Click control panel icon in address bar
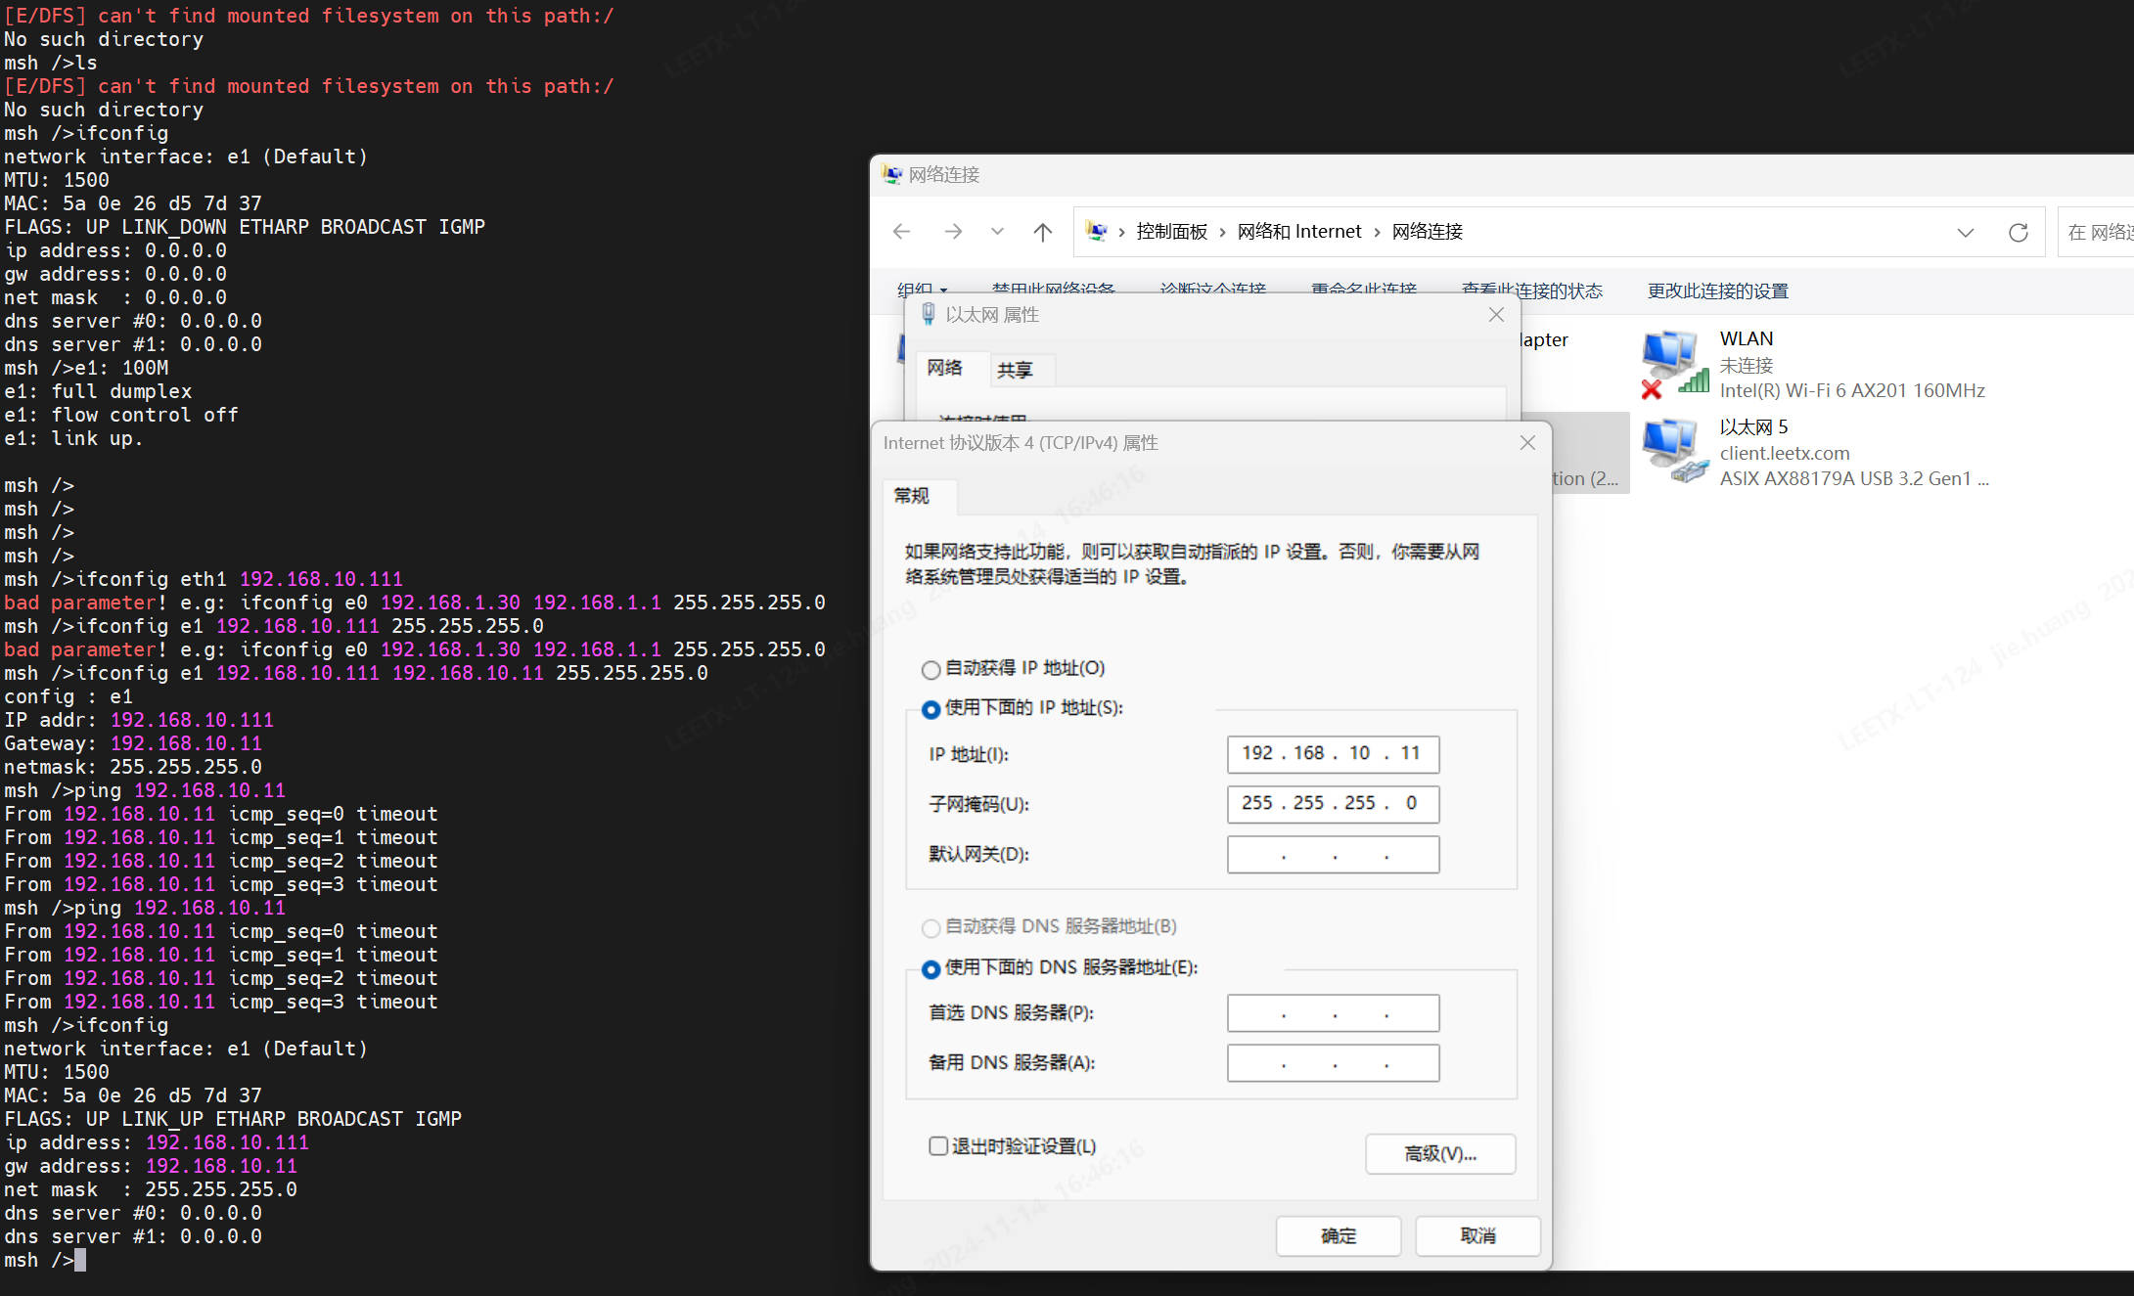Screen dimensions: 2134x1296 coord(1097,232)
